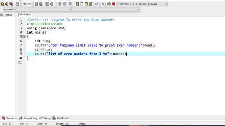Undo the last edit

(x=25, y=4)
